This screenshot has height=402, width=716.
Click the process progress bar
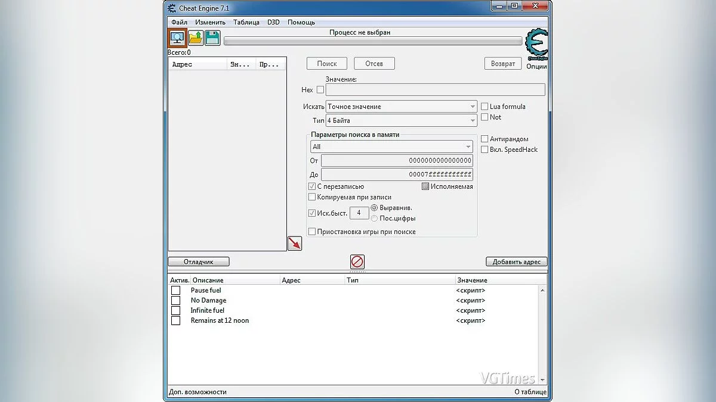point(373,42)
